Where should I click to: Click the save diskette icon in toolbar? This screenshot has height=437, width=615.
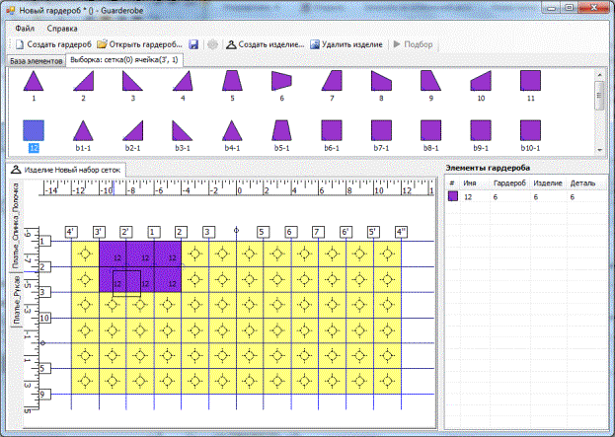point(194,44)
